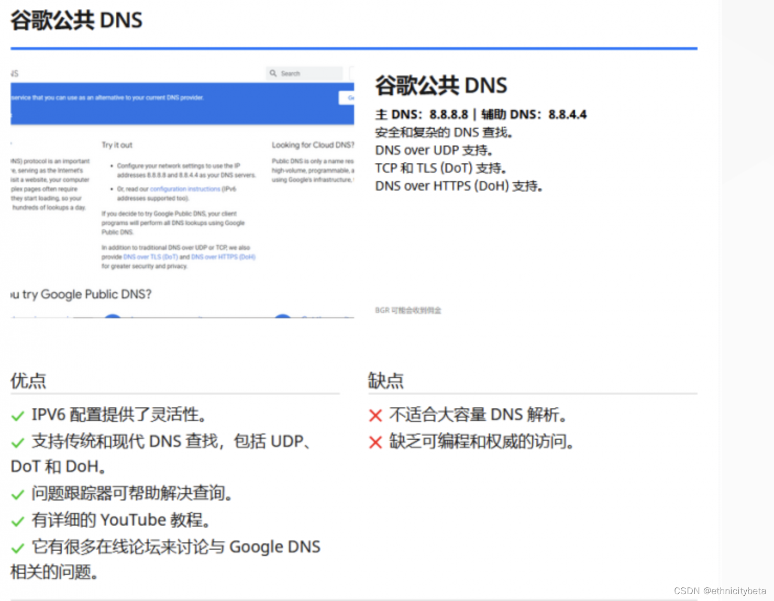Click the text DNS over HTTPS (DoH) 支持

point(459,186)
